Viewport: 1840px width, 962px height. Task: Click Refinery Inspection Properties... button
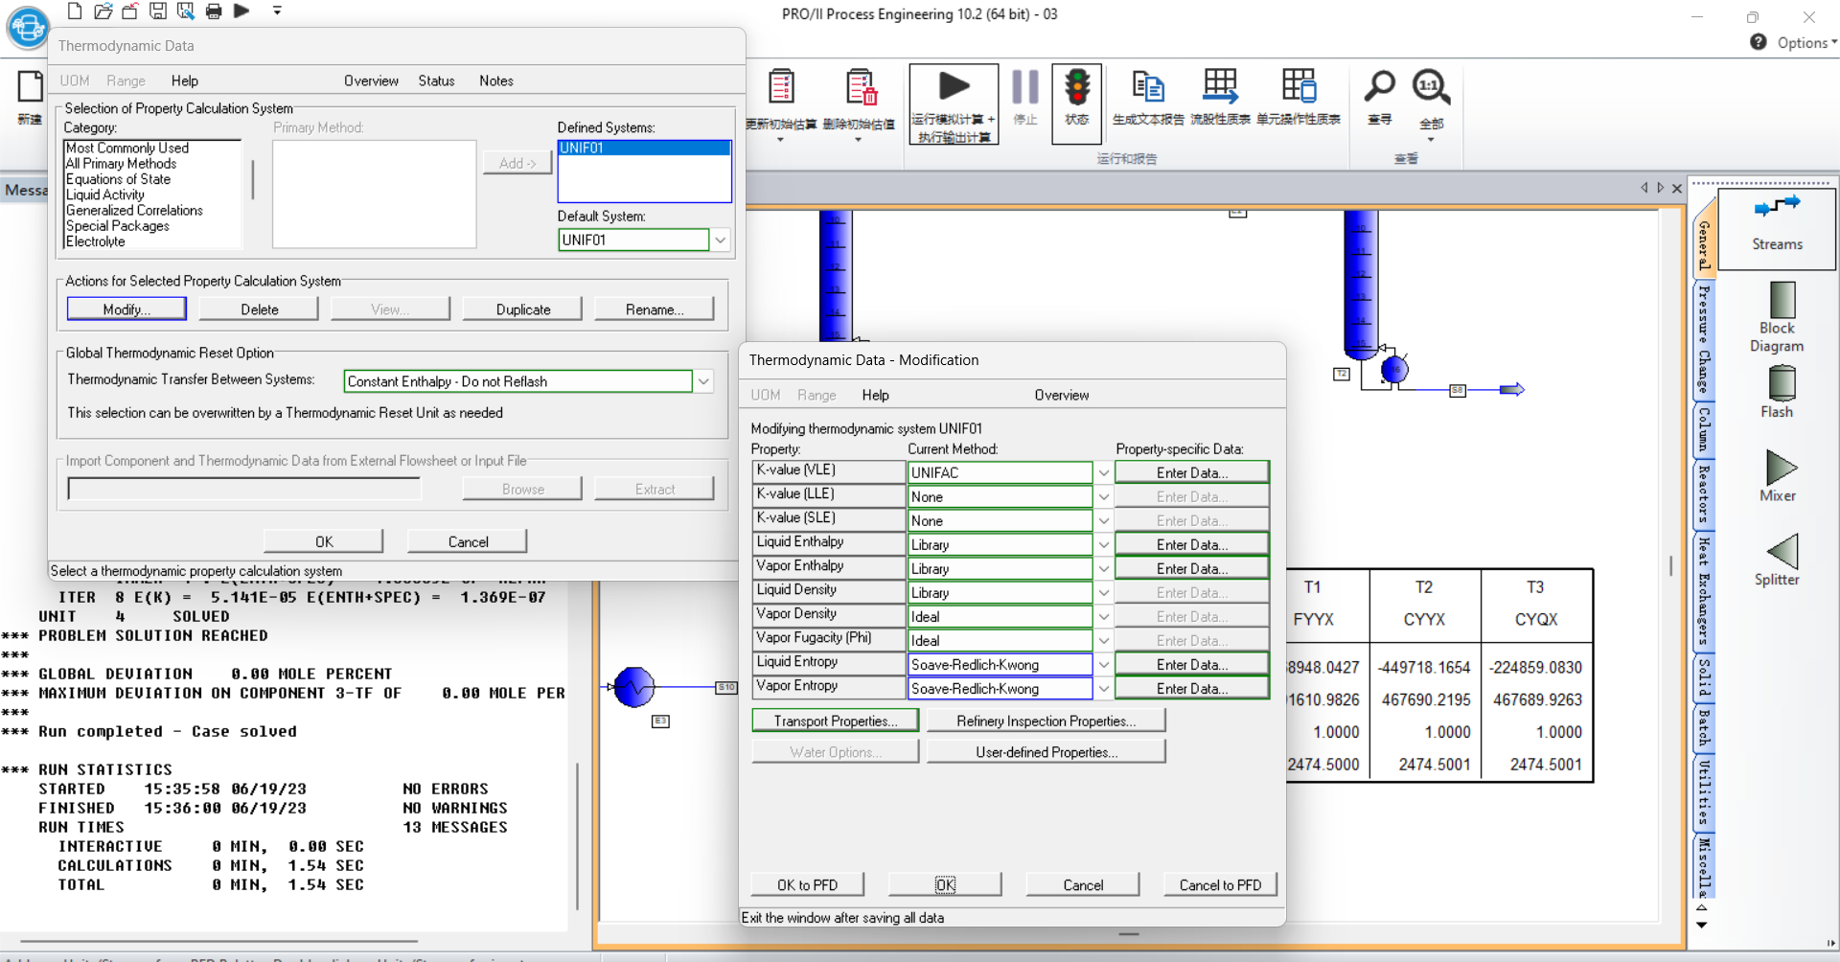[x=1046, y=721]
